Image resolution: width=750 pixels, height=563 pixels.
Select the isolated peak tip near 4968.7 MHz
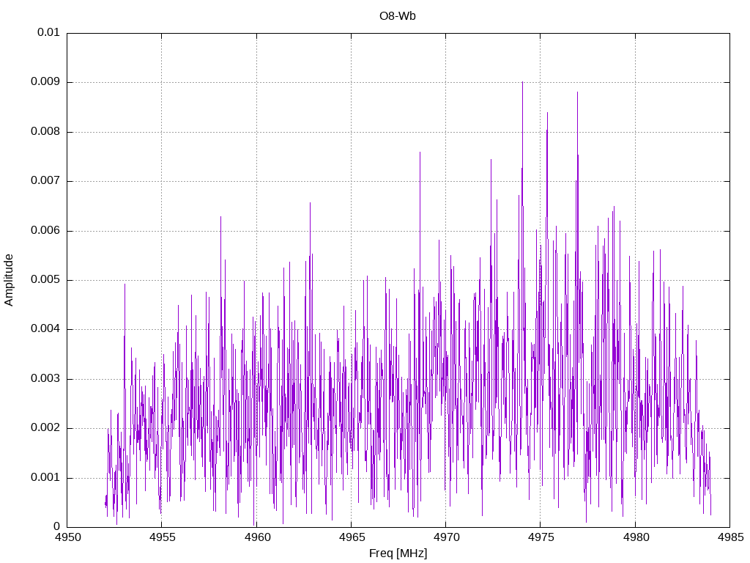click(x=420, y=152)
